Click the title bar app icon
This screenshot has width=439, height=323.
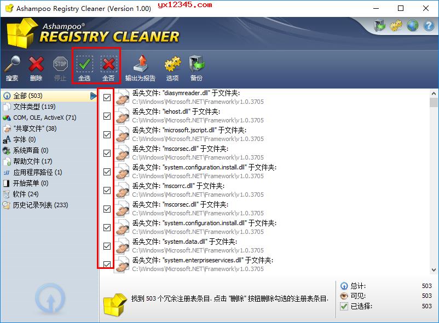[x=9, y=8]
